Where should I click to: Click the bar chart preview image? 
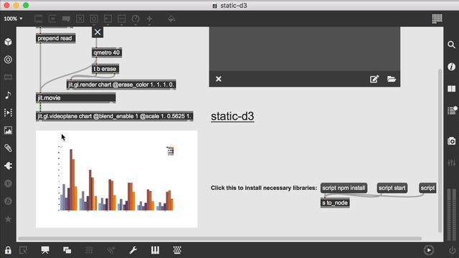116,179
